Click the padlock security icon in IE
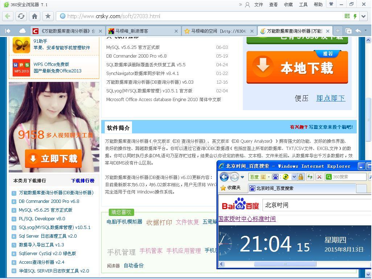372x279 pixels. click(x=301, y=177)
